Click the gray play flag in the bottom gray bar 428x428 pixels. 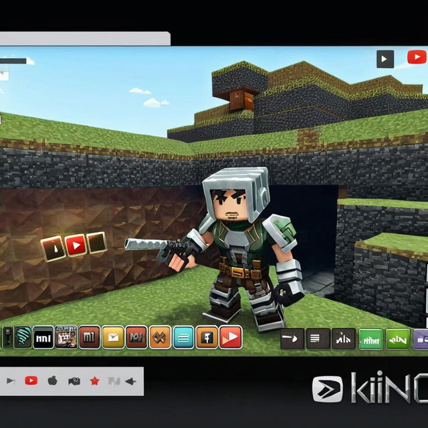pos(11,381)
